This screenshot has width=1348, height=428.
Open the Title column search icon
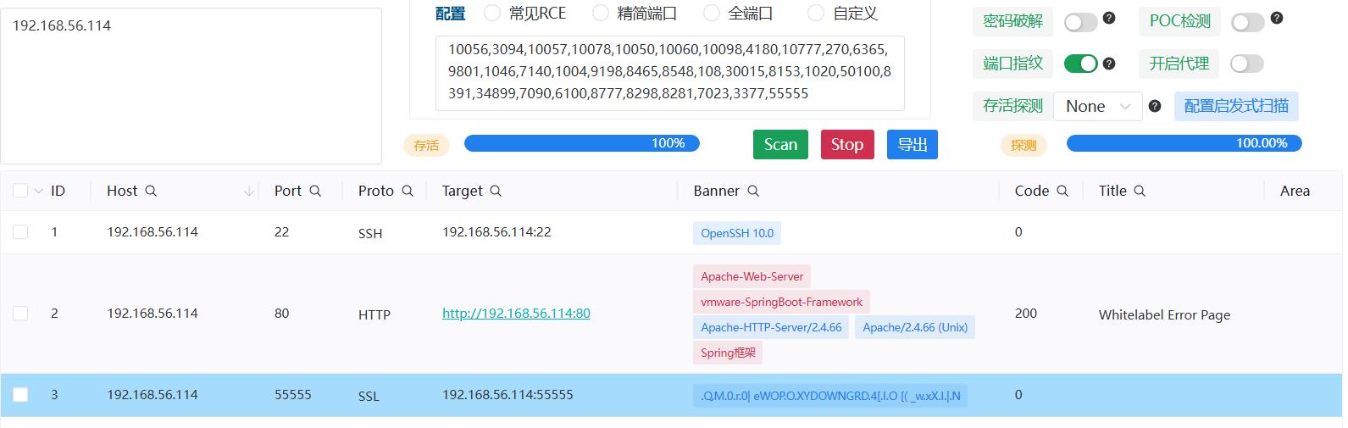tap(1140, 192)
